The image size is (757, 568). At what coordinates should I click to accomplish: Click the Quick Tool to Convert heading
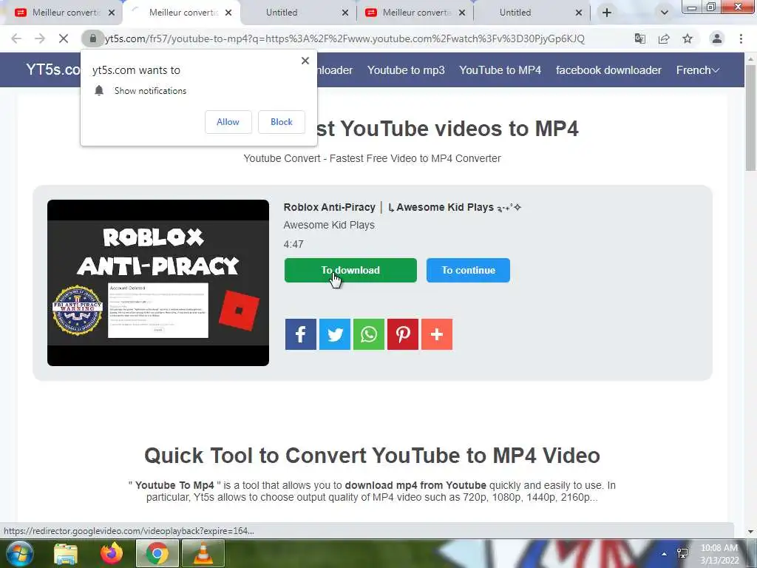click(373, 456)
